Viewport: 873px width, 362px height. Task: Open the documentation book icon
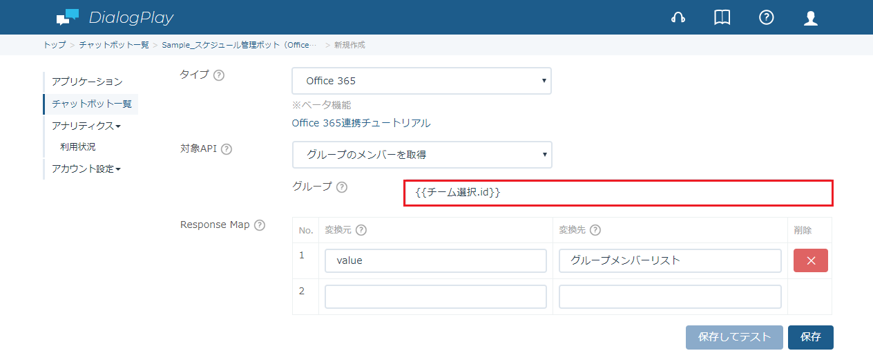click(x=722, y=18)
